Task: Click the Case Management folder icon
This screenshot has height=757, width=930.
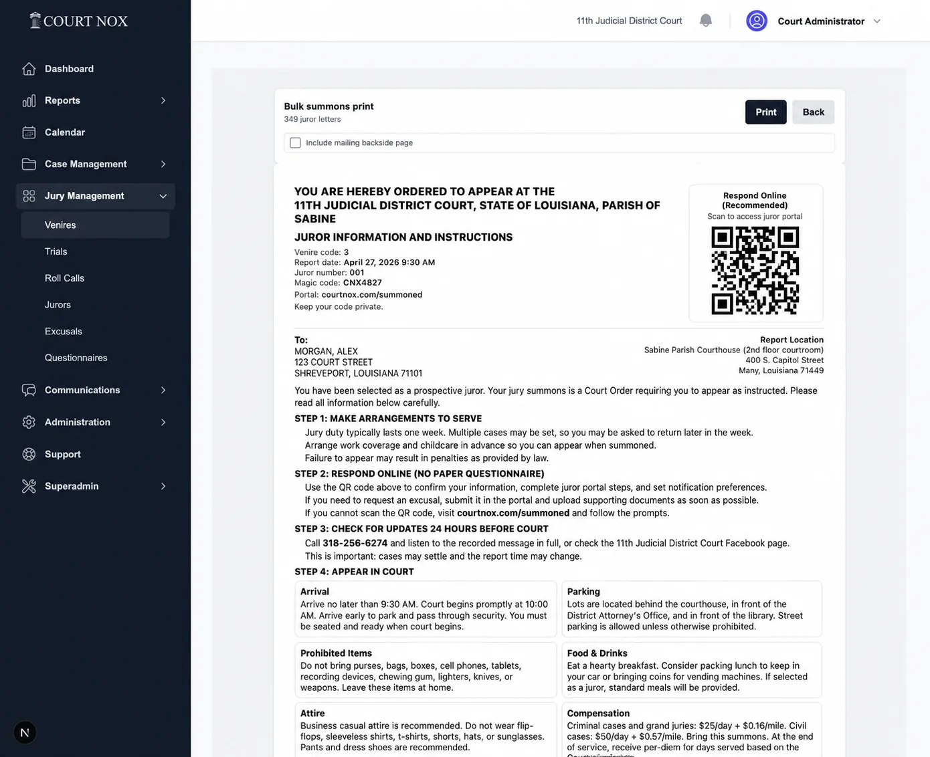Action: point(29,164)
